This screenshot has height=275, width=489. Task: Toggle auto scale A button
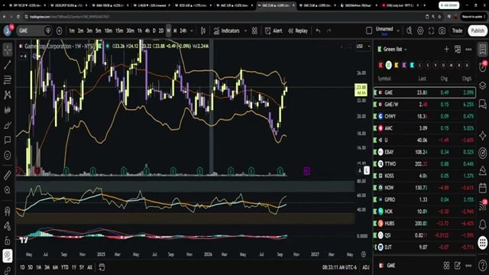coord(360,170)
